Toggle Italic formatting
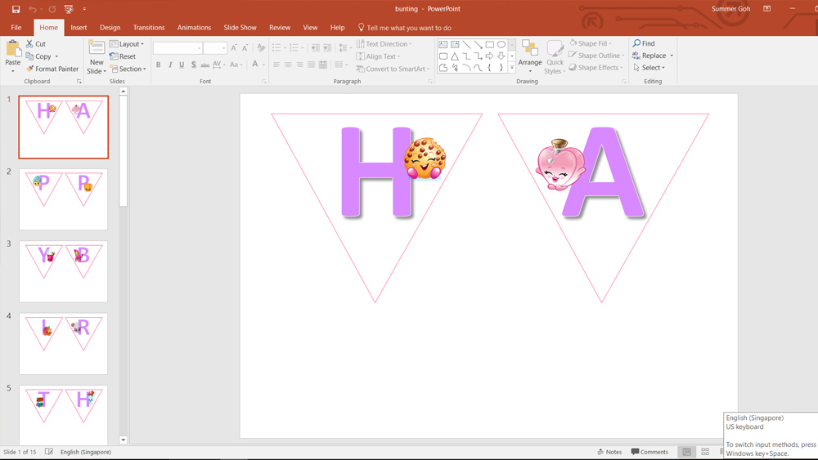 [170, 65]
